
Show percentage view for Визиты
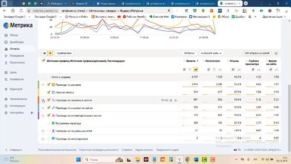pos(190,69)
